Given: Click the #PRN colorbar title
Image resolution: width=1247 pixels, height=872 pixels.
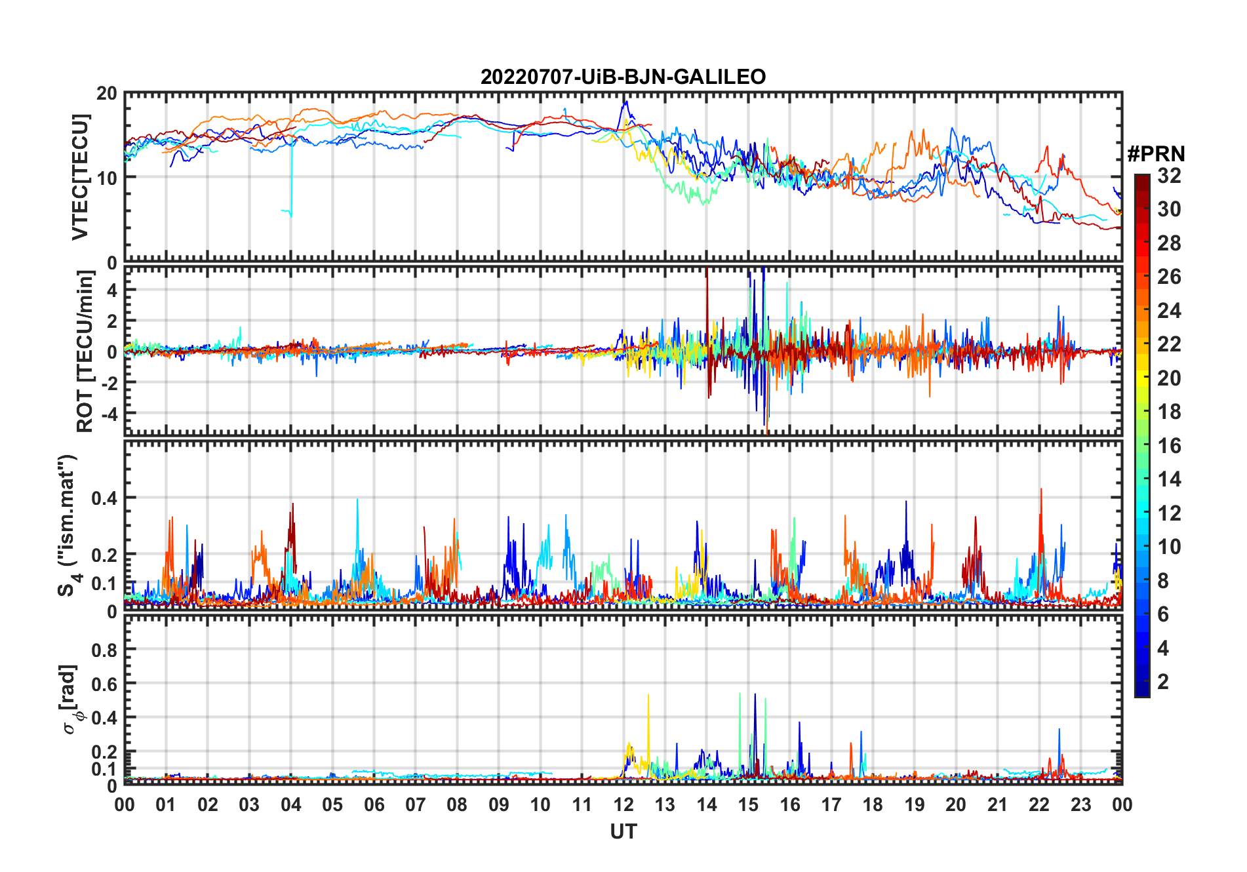Looking at the screenshot, I should (x=1156, y=154).
